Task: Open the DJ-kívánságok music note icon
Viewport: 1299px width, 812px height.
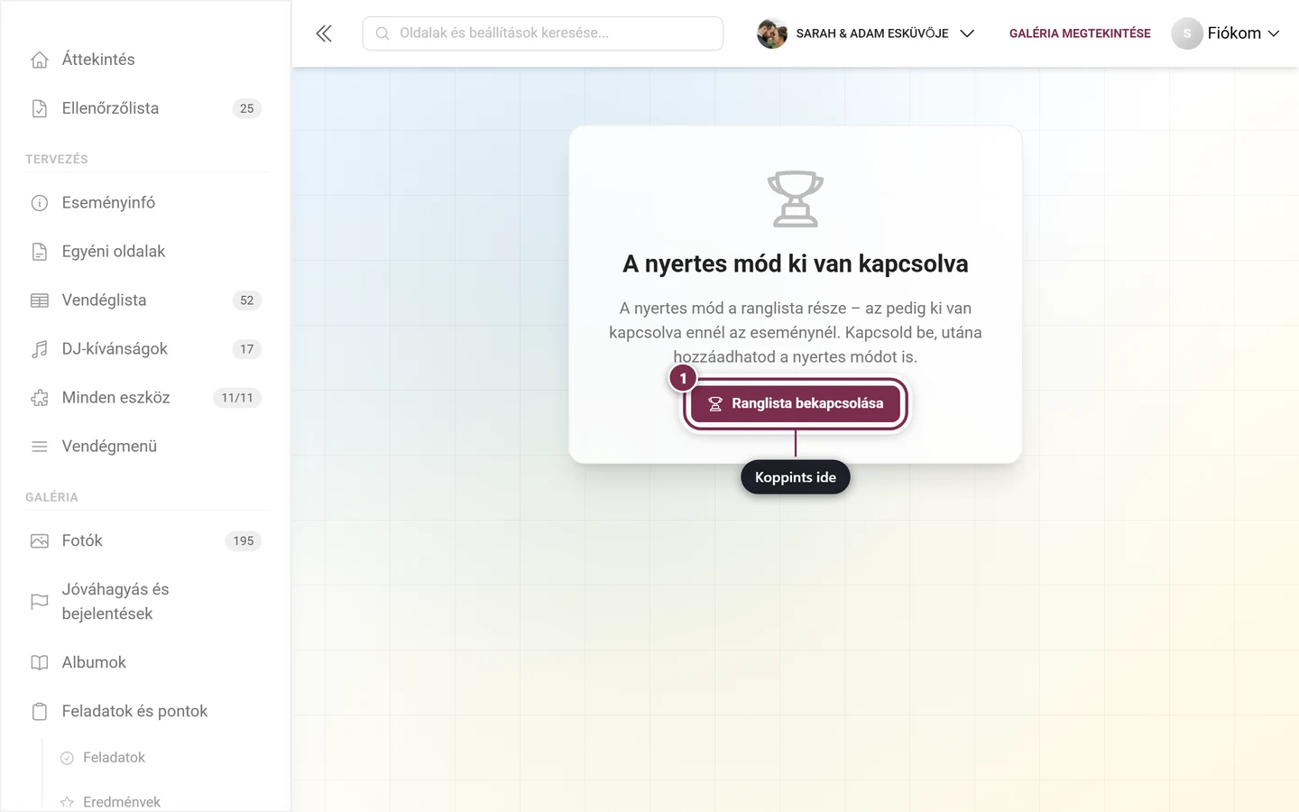Action: tap(40, 349)
